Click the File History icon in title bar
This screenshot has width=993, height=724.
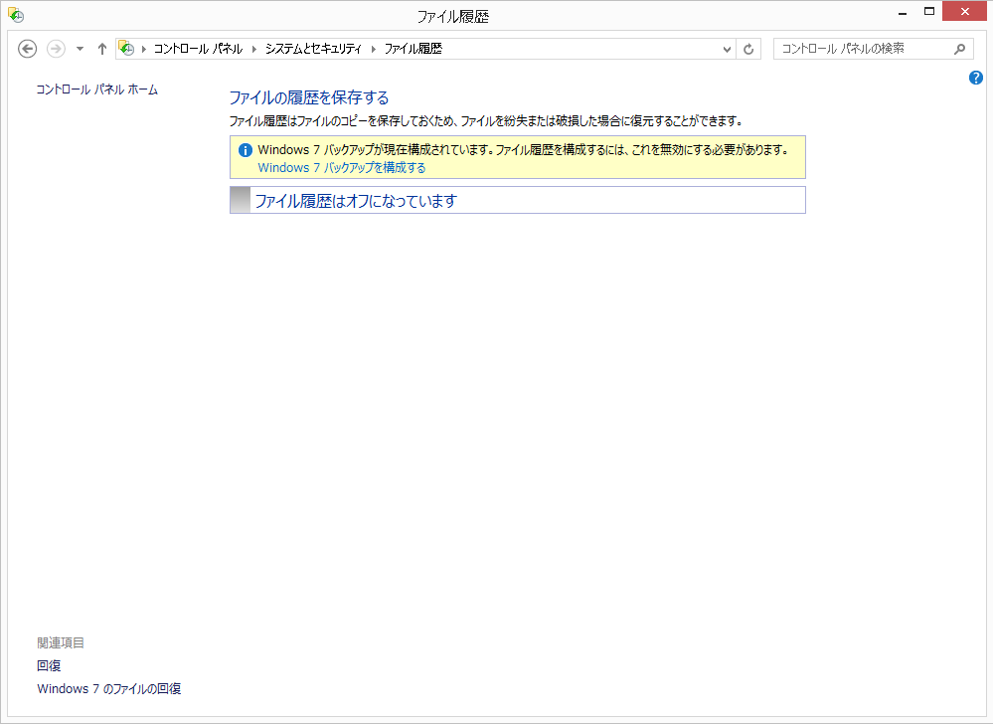point(15,15)
